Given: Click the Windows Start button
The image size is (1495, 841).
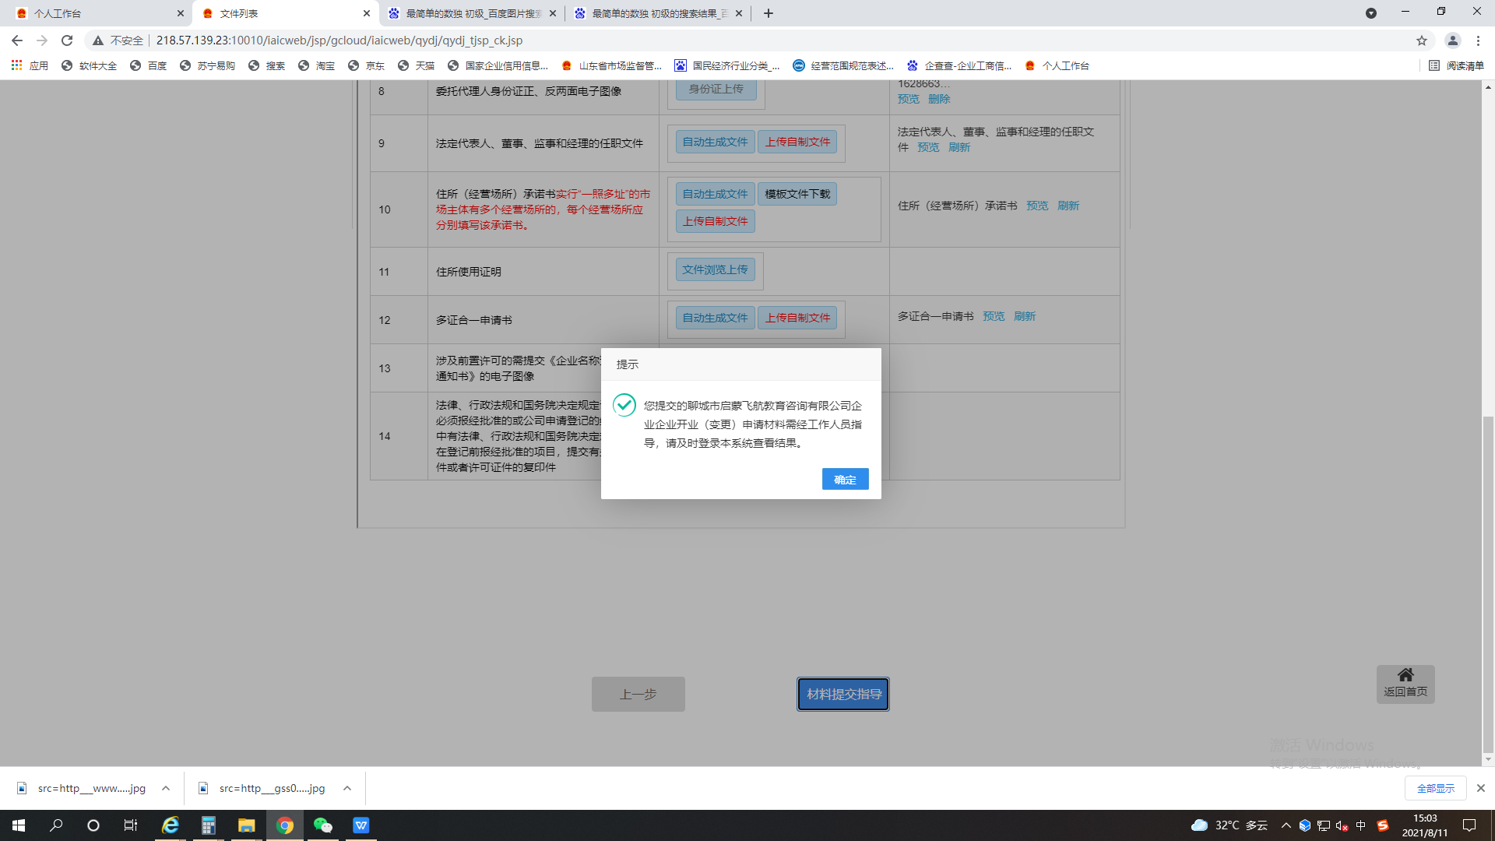Looking at the screenshot, I should coord(19,825).
